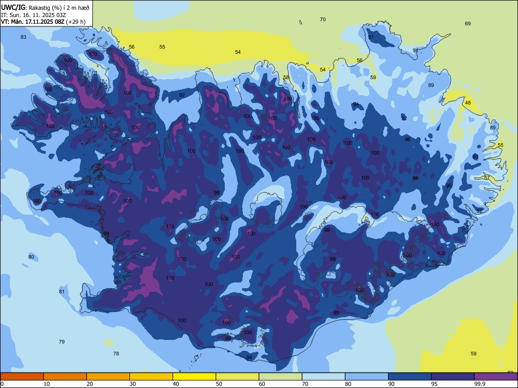Select the 30–40 amber legend swatch
The width and height of the screenshot is (518, 388).
151,377
